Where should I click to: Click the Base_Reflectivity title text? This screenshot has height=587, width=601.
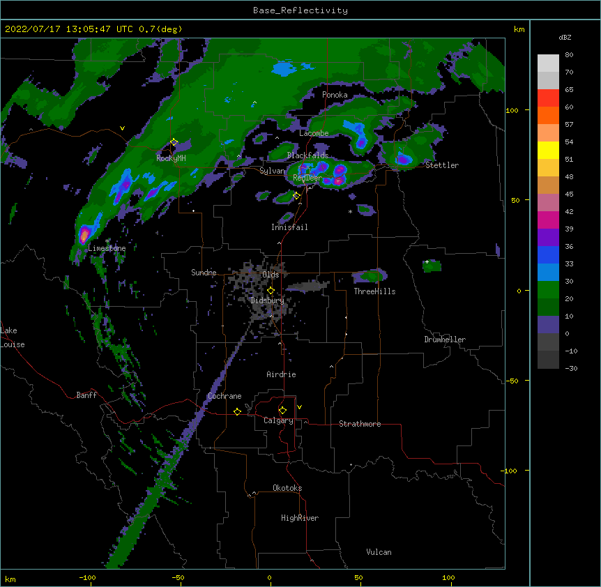tap(300, 10)
